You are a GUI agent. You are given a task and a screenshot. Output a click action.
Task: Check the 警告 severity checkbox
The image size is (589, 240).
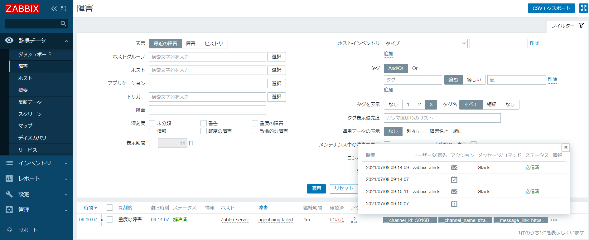pos(204,123)
